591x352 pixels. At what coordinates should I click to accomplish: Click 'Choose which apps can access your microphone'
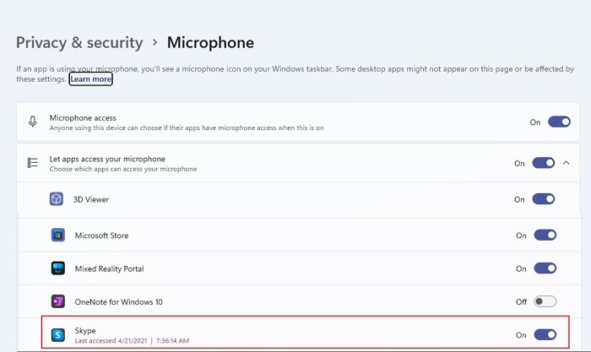tap(123, 169)
